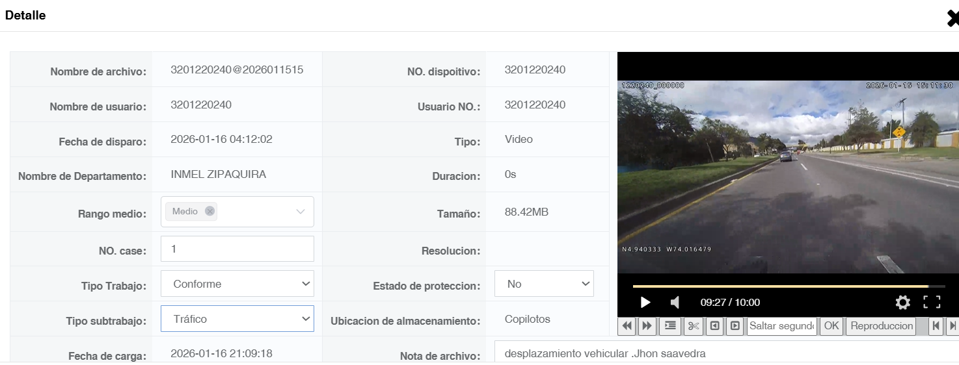Jump to next video file

click(x=952, y=326)
